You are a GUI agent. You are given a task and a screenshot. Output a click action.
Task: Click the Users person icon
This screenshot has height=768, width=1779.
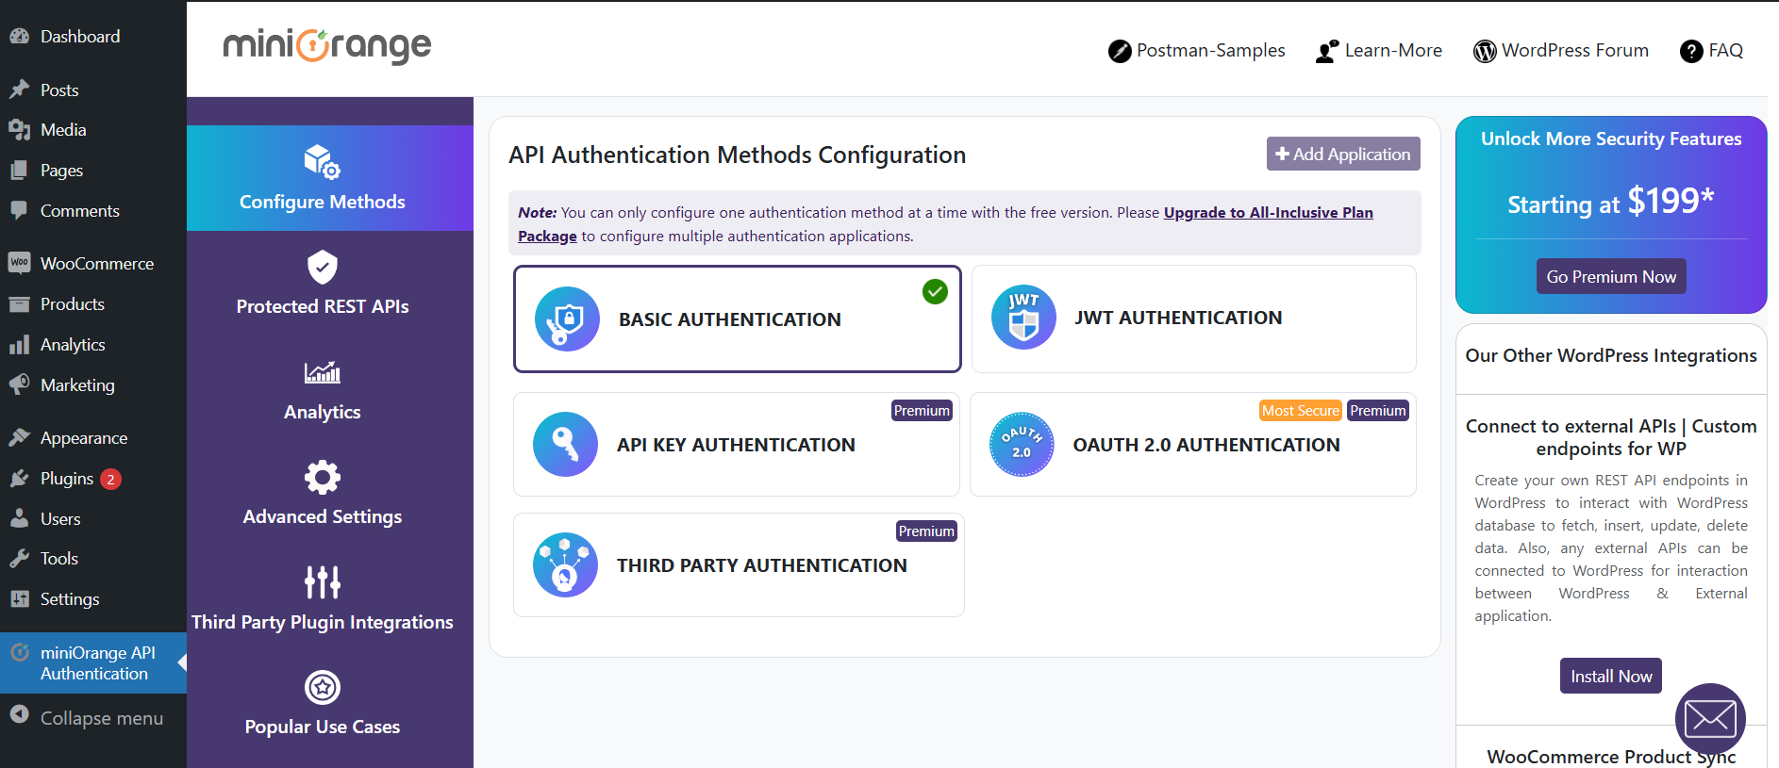[x=19, y=518]
